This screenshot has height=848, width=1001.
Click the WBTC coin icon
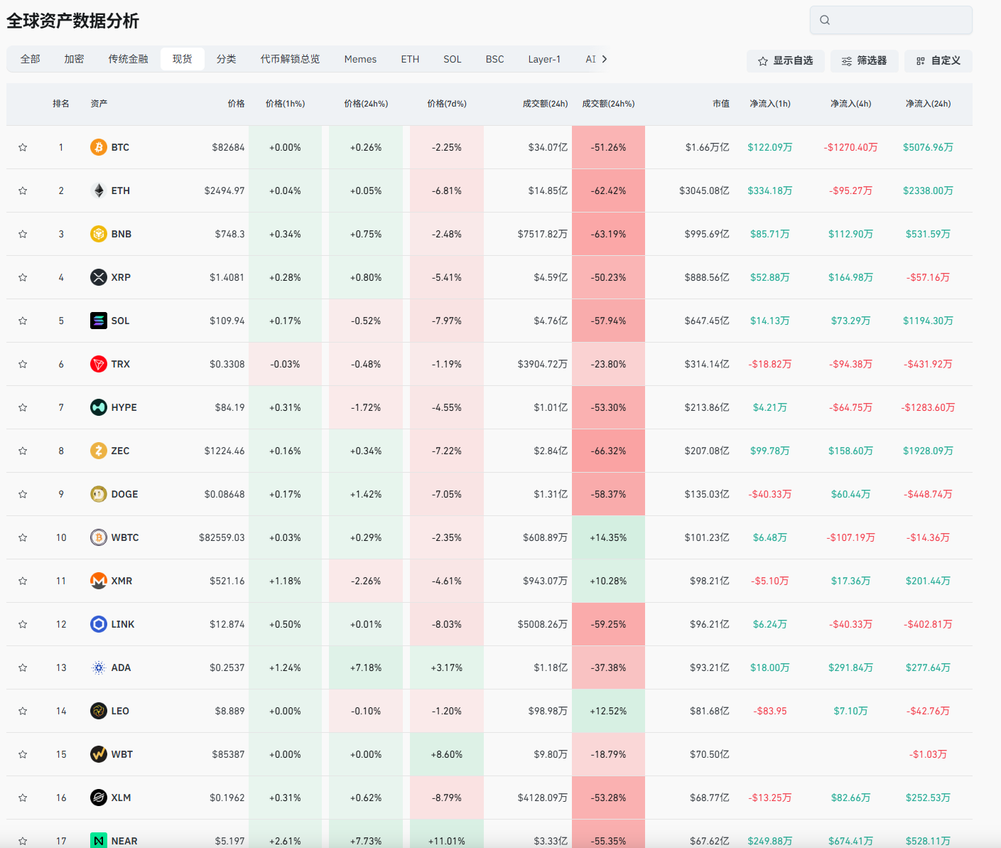pyautogui.click(x=99, y=537)
